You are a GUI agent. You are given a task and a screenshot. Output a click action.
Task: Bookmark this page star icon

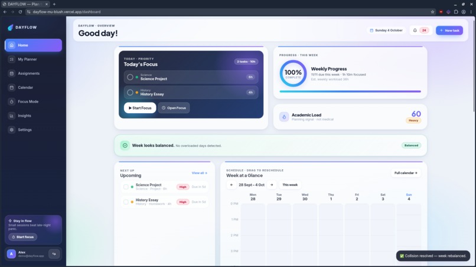(432, 12)
